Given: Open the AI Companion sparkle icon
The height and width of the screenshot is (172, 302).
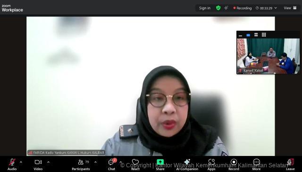Looking at the screenshot, I should click(x=187, y=162).
